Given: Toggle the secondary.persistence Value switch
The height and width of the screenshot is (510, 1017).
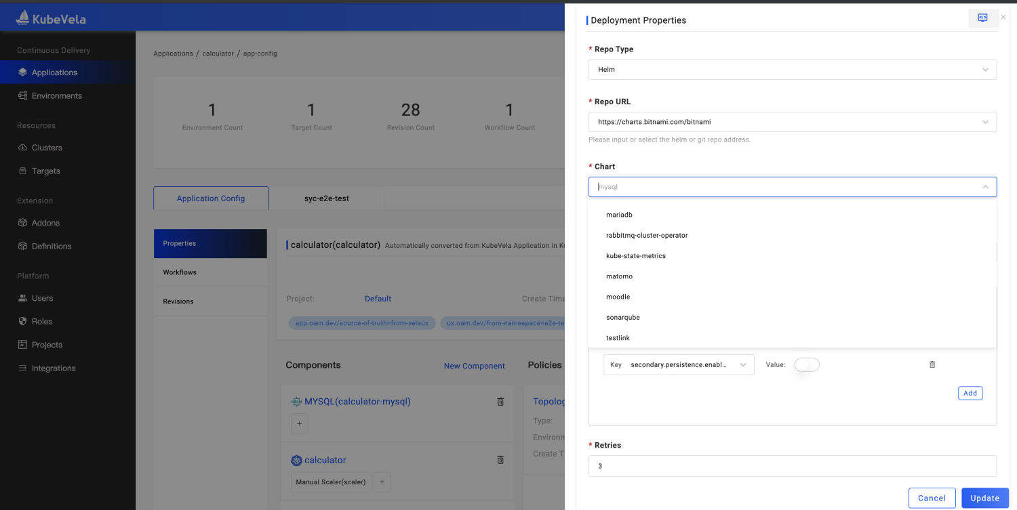Looking at the screenshot, I should coord(807,364).
